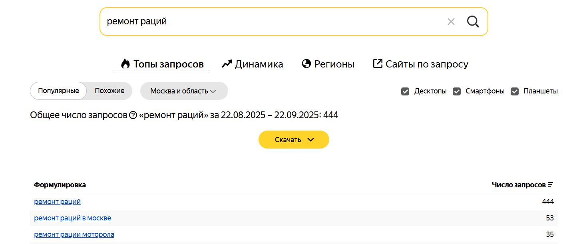Click the external link icon for Сайты по запросу
Screen dimensions: 573x244
(378, 64)
